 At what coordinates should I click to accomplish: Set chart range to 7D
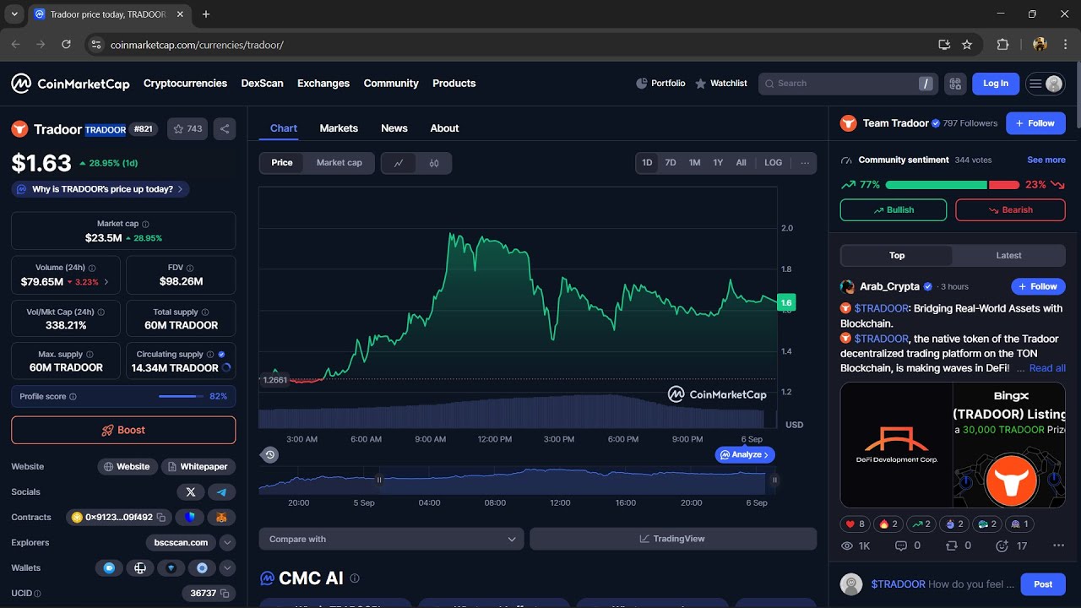(671, 163)
